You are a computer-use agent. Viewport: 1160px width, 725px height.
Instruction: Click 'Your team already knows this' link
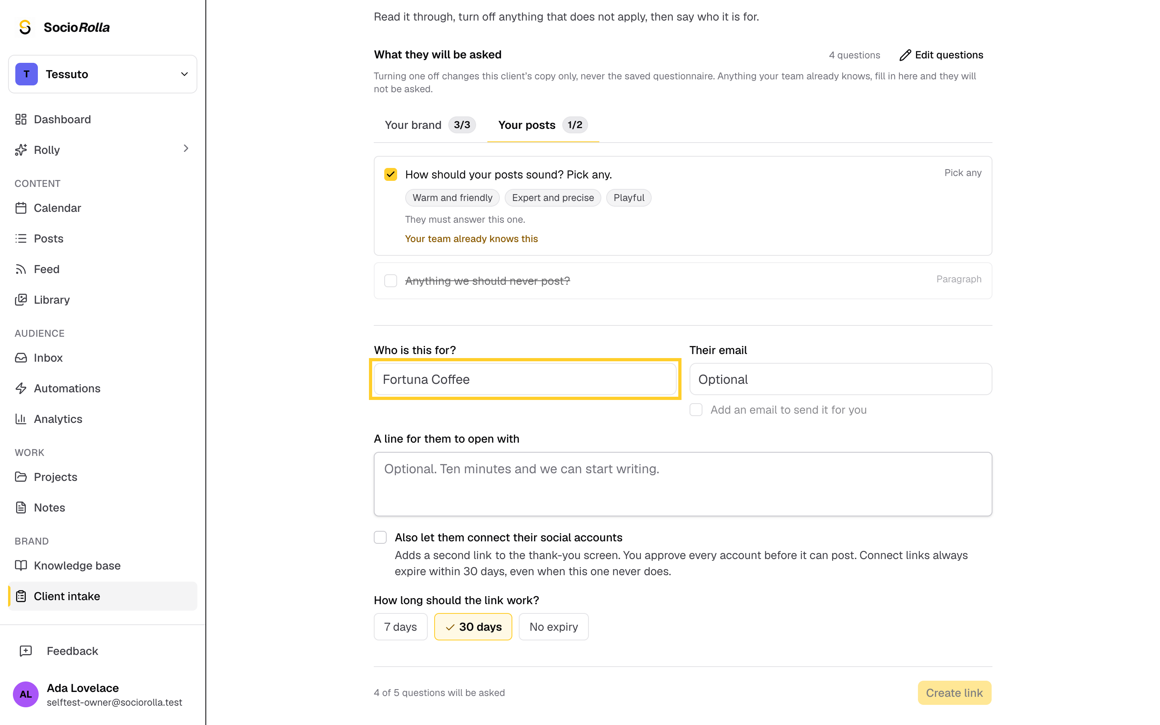pos(471,239)
